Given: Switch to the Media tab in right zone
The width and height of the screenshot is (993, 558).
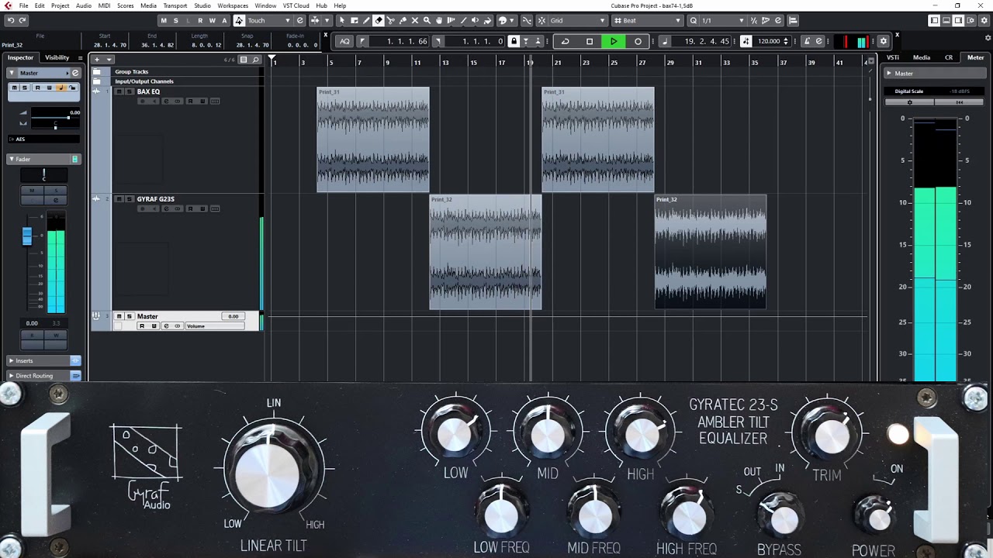Looking at the screenshot, I should [922, 57].
